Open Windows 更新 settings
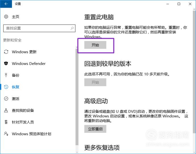This screenshot has width=196, height=154. pyautogui.click(x=24, y=52)
